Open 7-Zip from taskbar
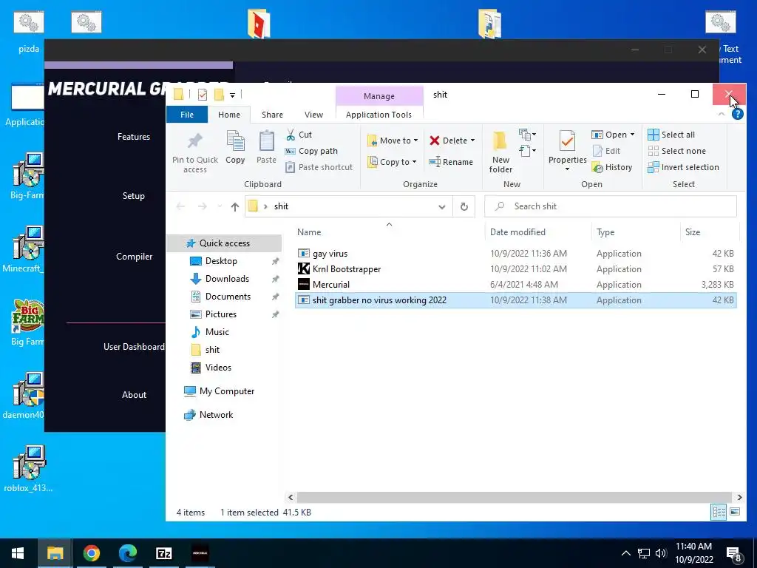This screenshot has width=757, height=568. tap(164, 553)
